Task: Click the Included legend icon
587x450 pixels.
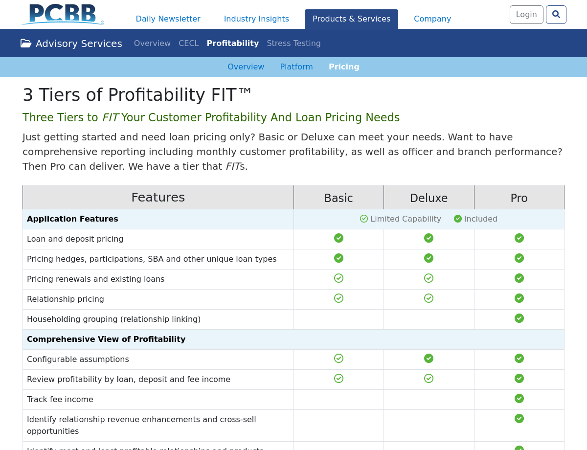Action: coord(458,219)
